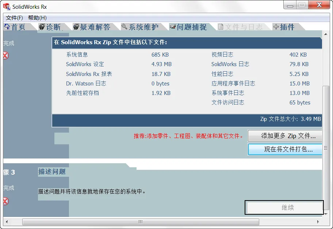333x229 pixels.
Task: Click the 5.25 KB size value
Action: (x=299, y=74)
